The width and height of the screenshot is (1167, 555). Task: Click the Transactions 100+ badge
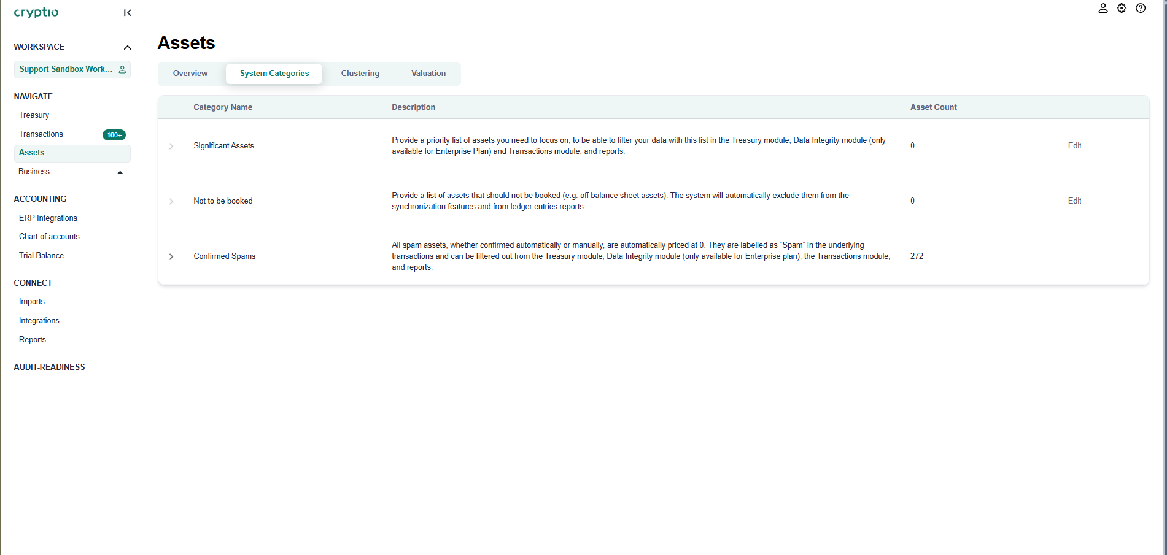[114, 135]
